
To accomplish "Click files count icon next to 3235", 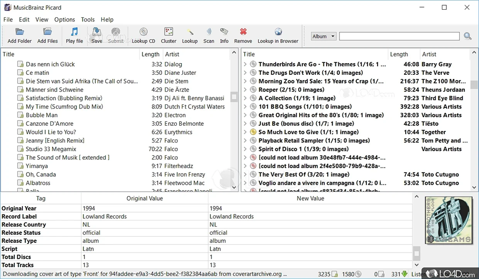I will [x=335, y=274].
